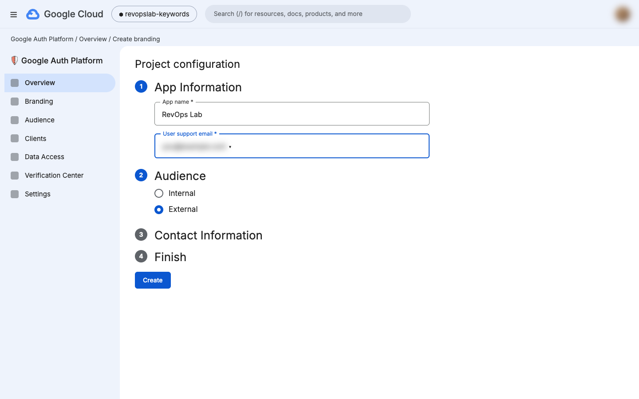Viewport: 639px width, 399px height.
Task: Select Overview in the sidebar
Action: click(60, 83)
